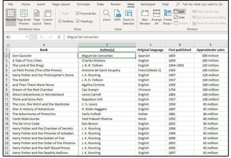231x158 pixels.
Task: Click the formula bar showing Miguel de Cervantes
Action: 146,37
